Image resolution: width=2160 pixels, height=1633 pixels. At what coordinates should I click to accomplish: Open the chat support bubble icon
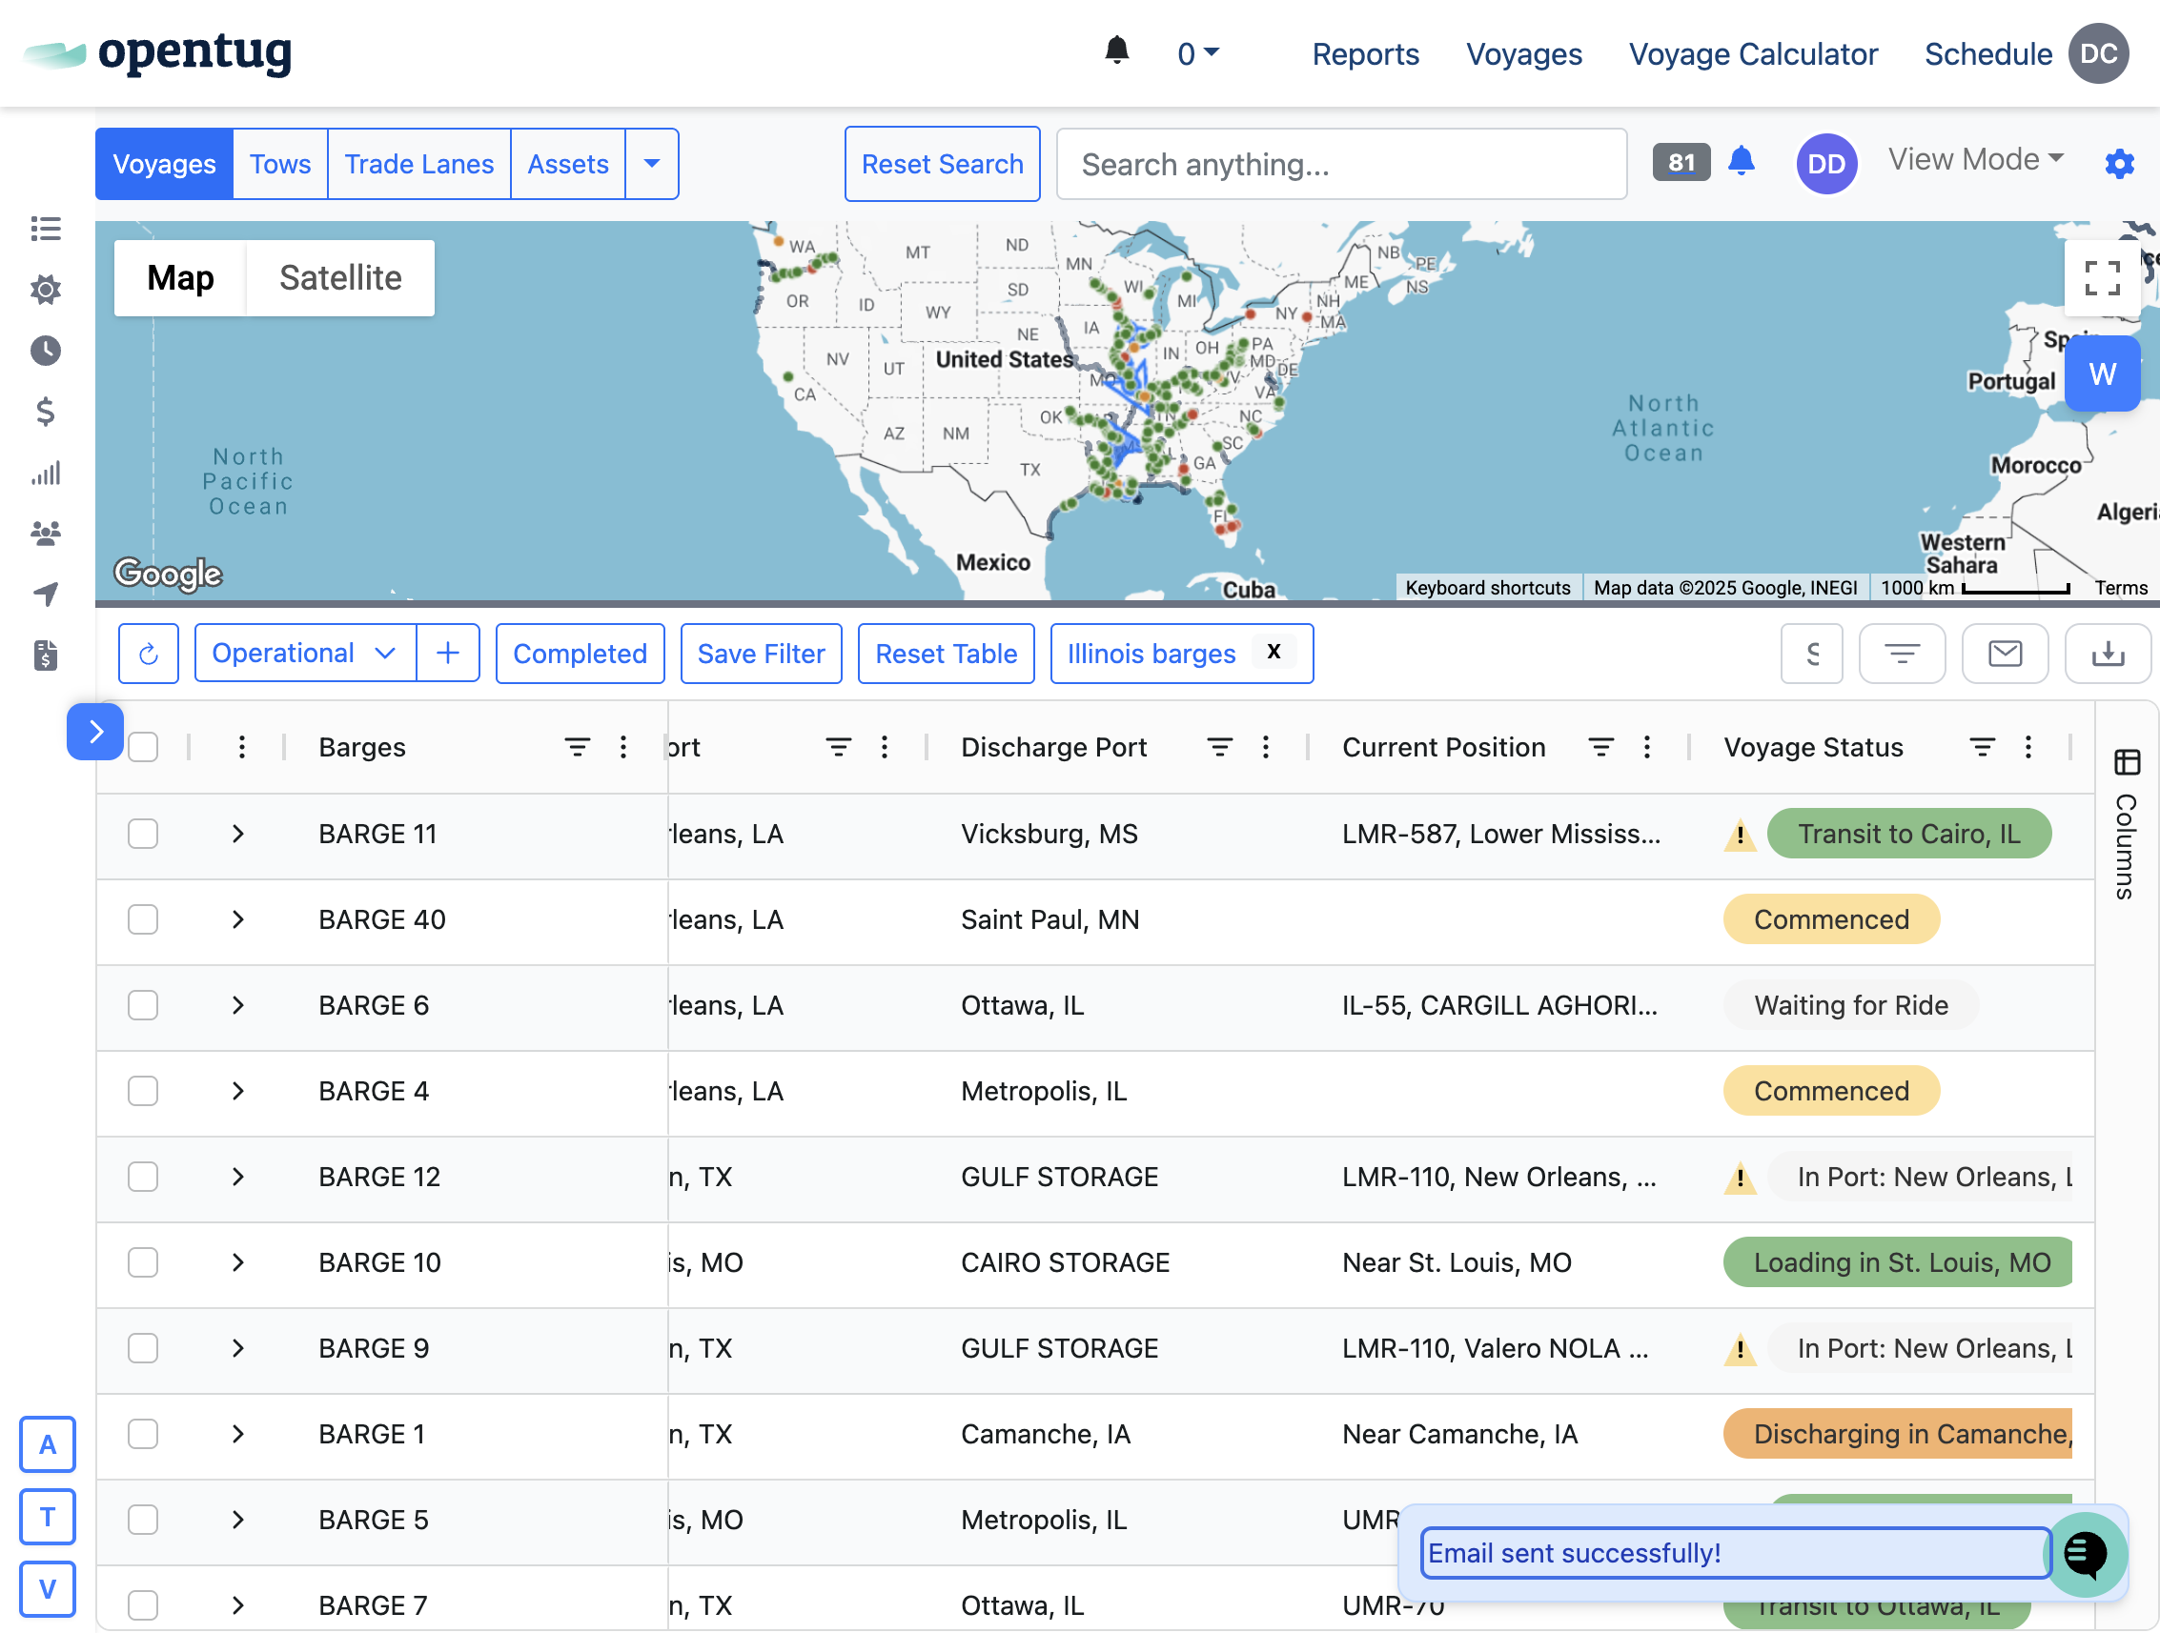[x=2084, y=1553]
